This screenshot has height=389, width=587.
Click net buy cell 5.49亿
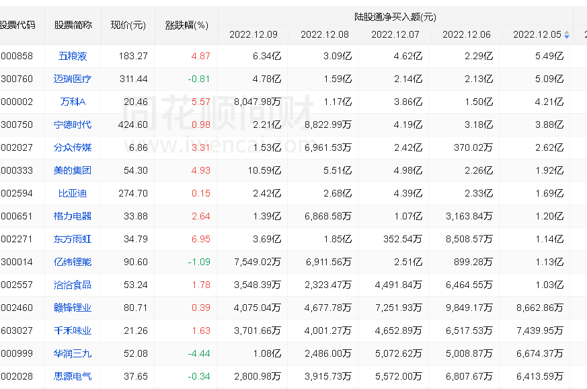click(x=549, y=57)
